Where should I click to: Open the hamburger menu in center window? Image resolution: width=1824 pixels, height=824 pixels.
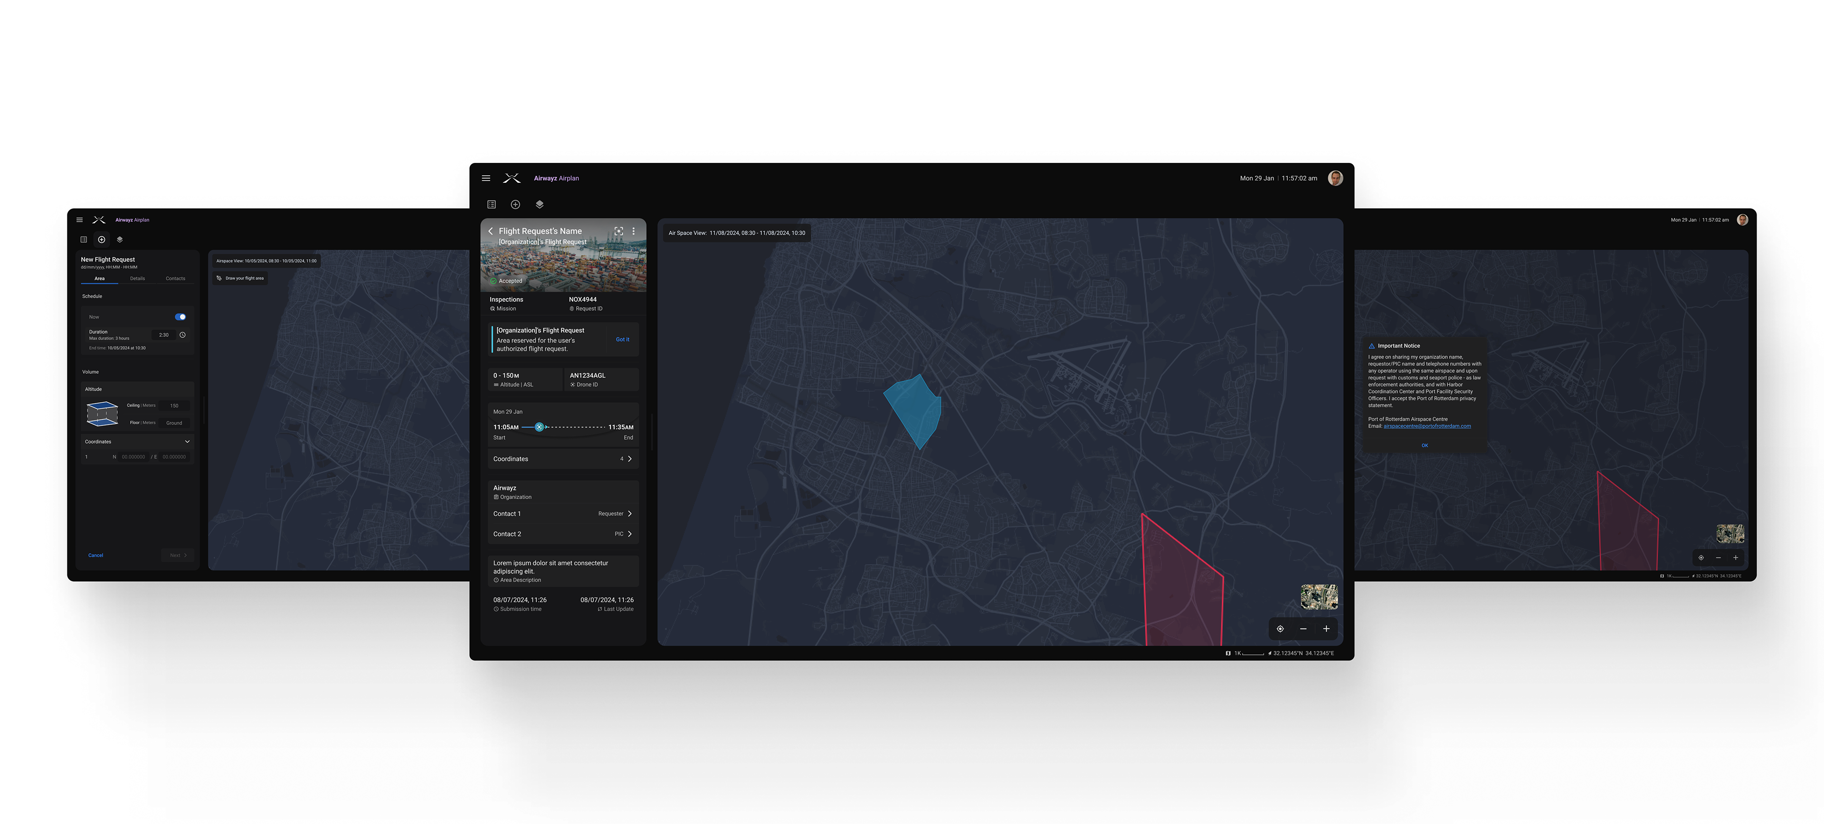[486, 179]
